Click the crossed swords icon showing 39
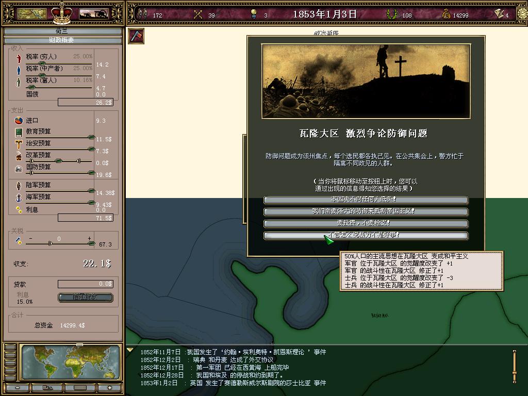This screenshot has width=528, height=396. click(198, 14)
